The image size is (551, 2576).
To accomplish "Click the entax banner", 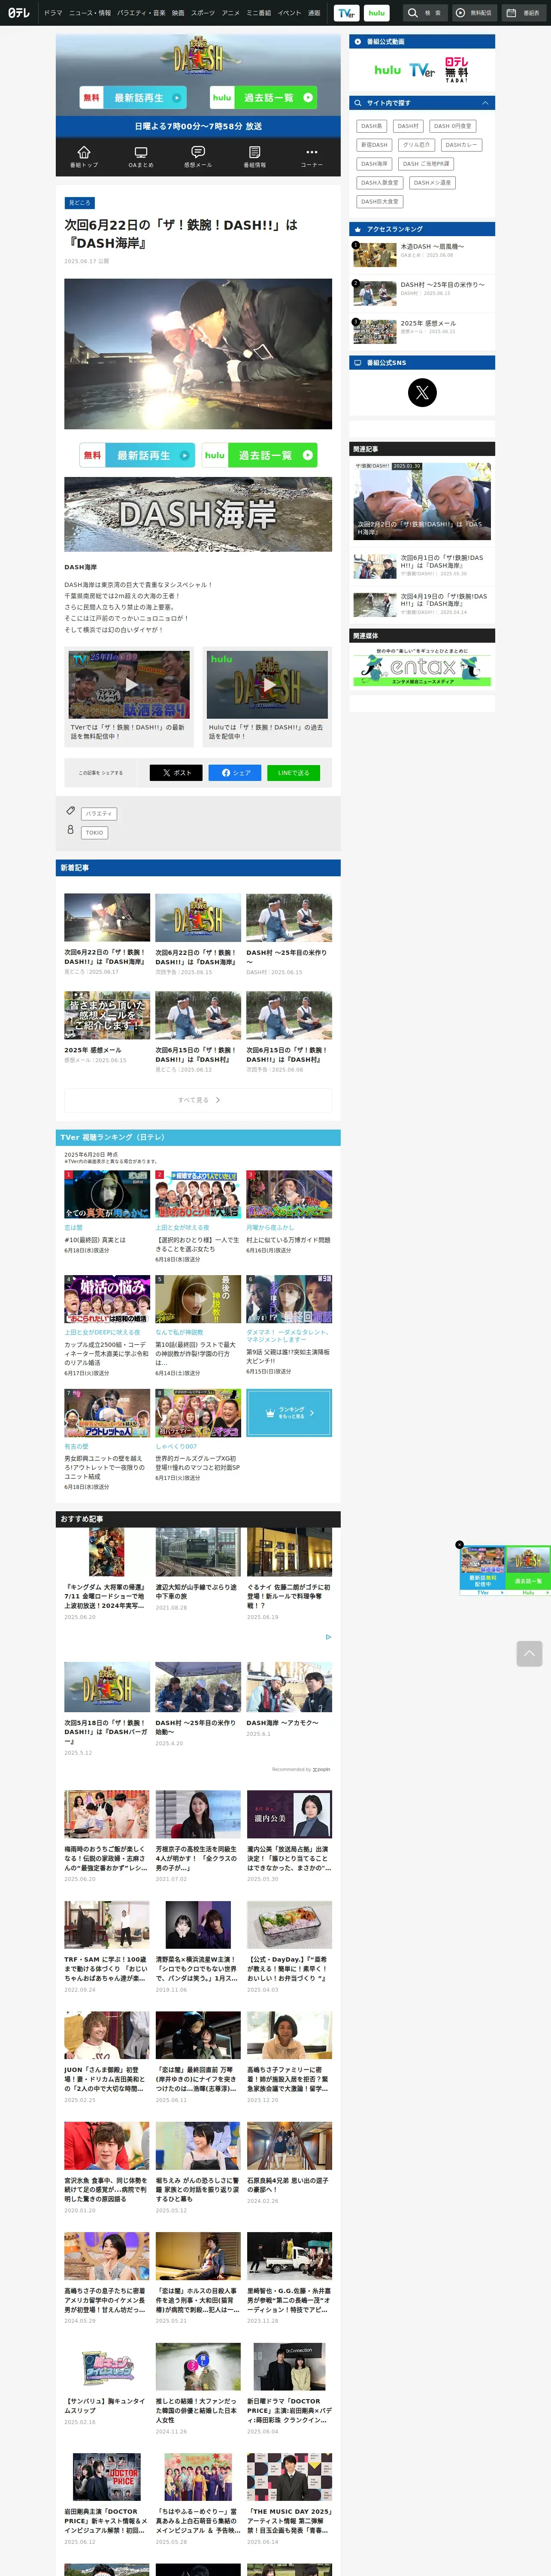I will tap(422, 667).
